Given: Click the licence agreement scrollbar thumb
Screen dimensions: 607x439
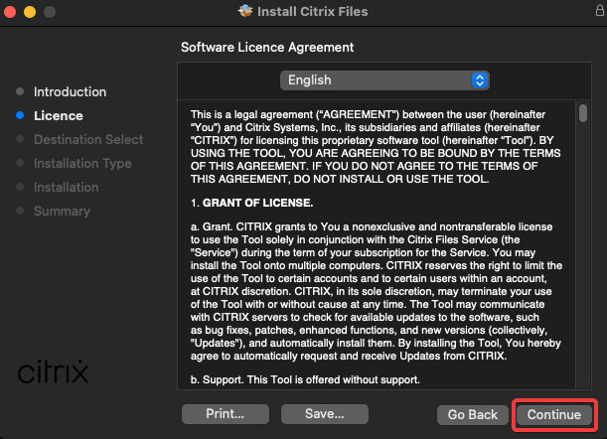Looking at the screenshot, I should (x=583, y=111).
